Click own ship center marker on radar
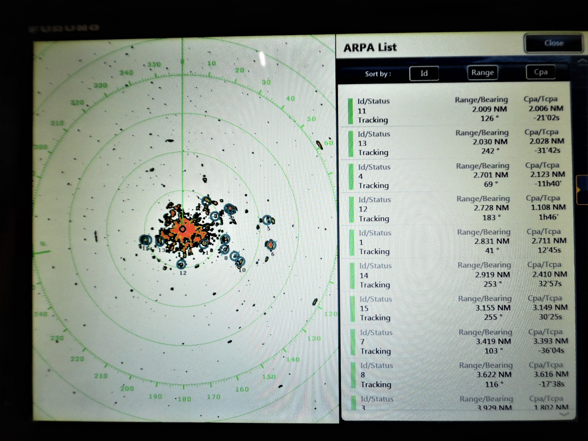 click(183, 229)
